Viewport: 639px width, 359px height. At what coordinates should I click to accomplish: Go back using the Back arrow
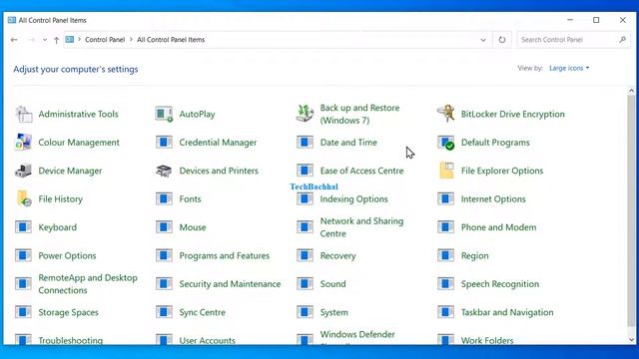[x=14, y=40]
